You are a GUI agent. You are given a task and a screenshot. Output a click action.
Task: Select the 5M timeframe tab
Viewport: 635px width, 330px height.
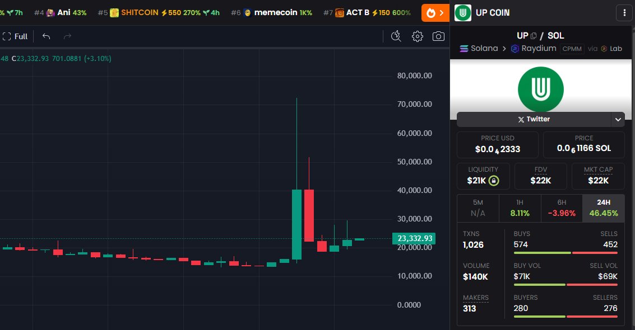[x=478, y=208]
